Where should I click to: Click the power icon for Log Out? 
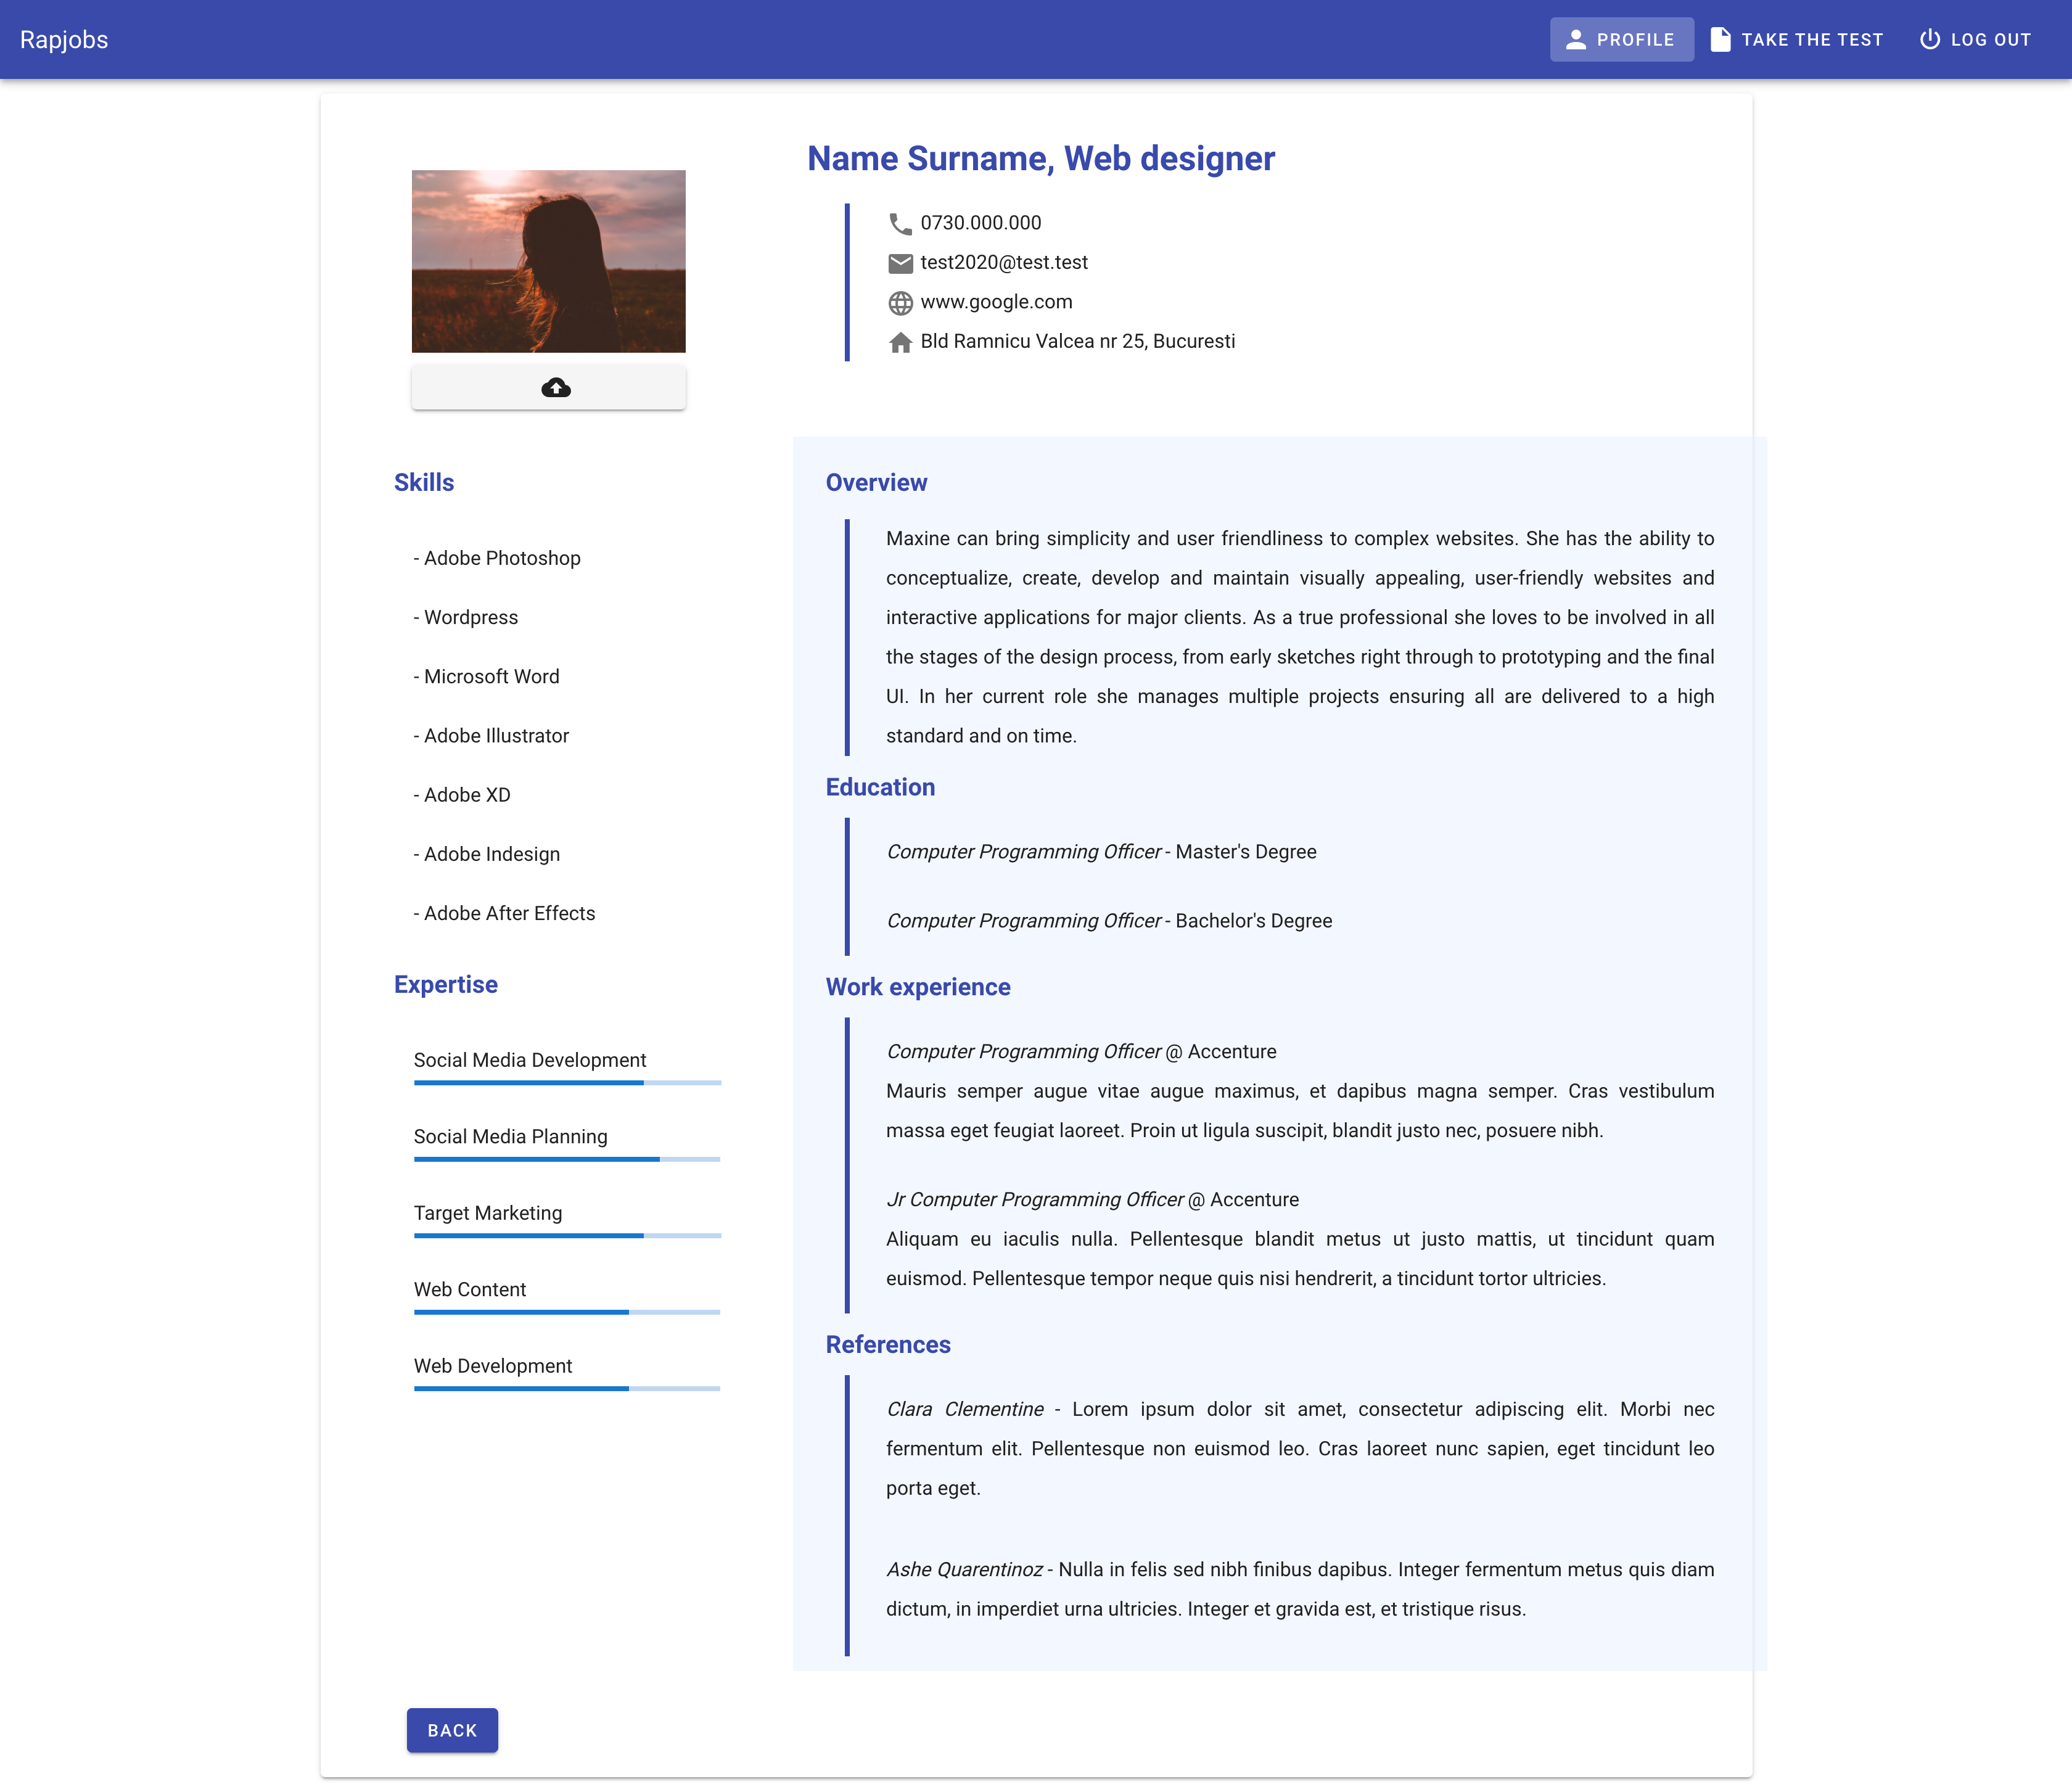coord(1929,40)
